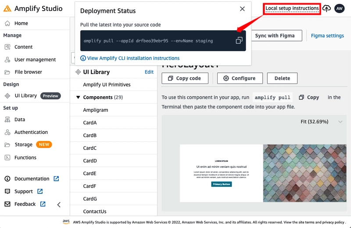Image resolution: width=351 pixels, height=228 pixels.
Task: Click the Storage folder icon
Action: pos(7,145)
